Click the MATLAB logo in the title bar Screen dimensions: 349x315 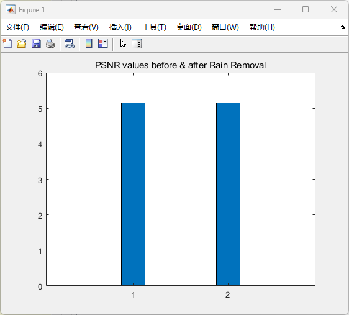point(10,9)
